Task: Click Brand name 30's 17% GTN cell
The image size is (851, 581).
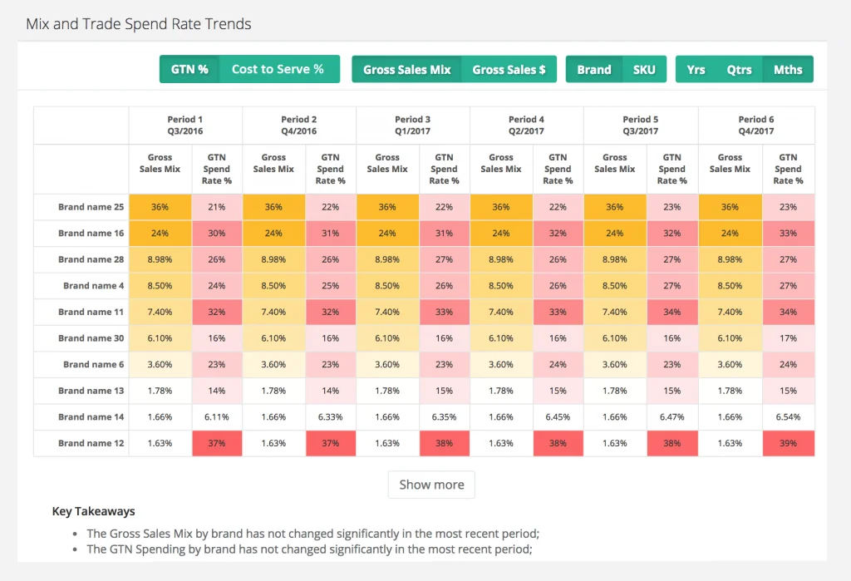Action: (x=788, y=338)
